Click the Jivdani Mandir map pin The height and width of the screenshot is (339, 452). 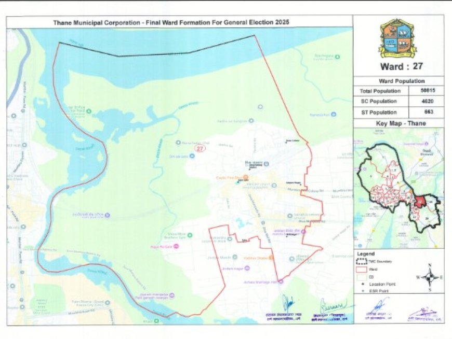[235, 257]
